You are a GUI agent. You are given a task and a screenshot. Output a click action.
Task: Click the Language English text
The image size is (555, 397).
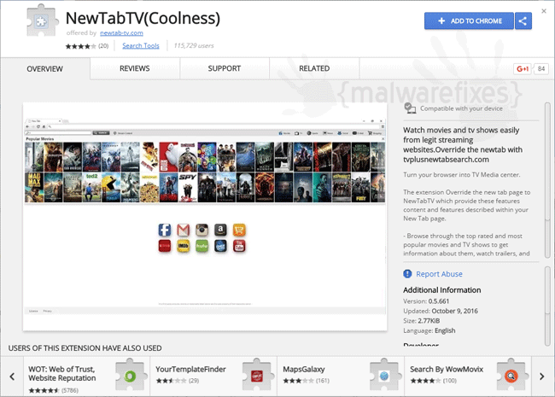[x=429, y=330]
